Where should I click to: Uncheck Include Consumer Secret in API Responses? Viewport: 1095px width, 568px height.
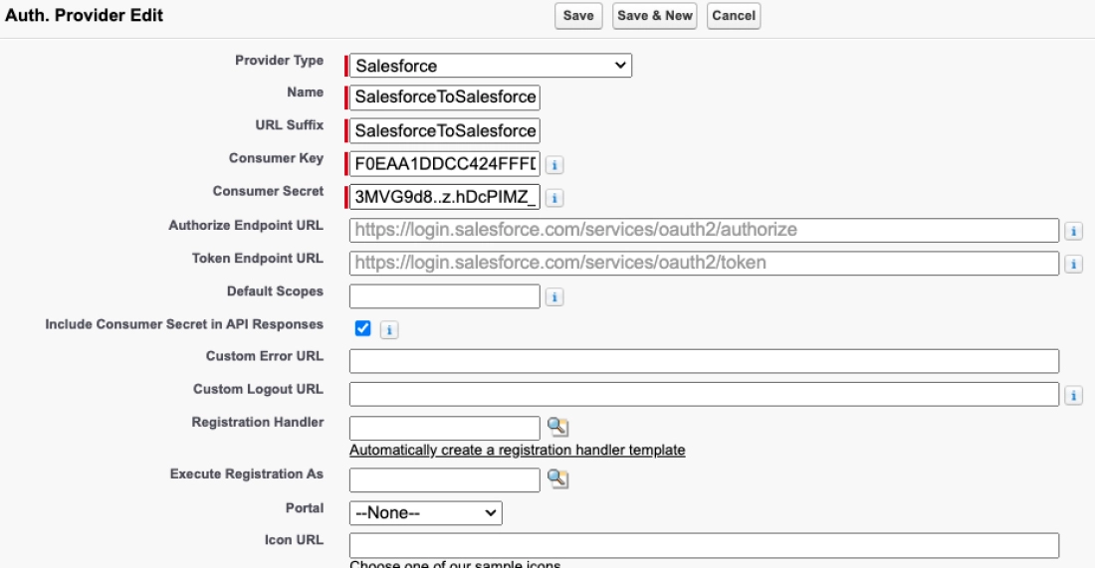[362, 328]
